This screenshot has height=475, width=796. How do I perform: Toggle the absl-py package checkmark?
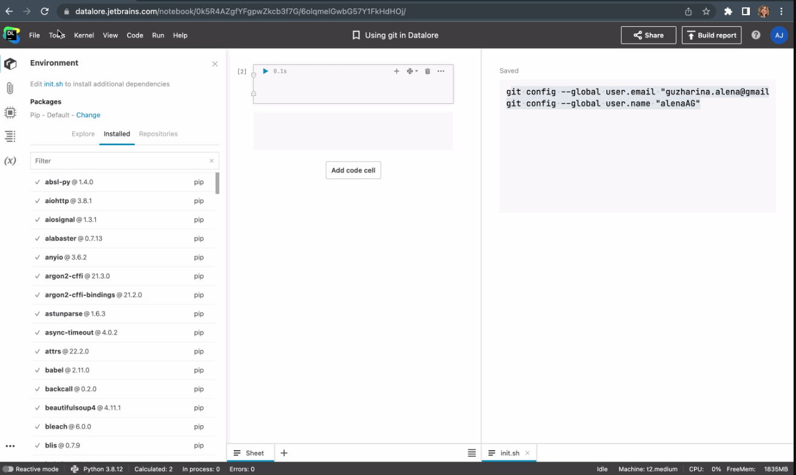(38, 182)
